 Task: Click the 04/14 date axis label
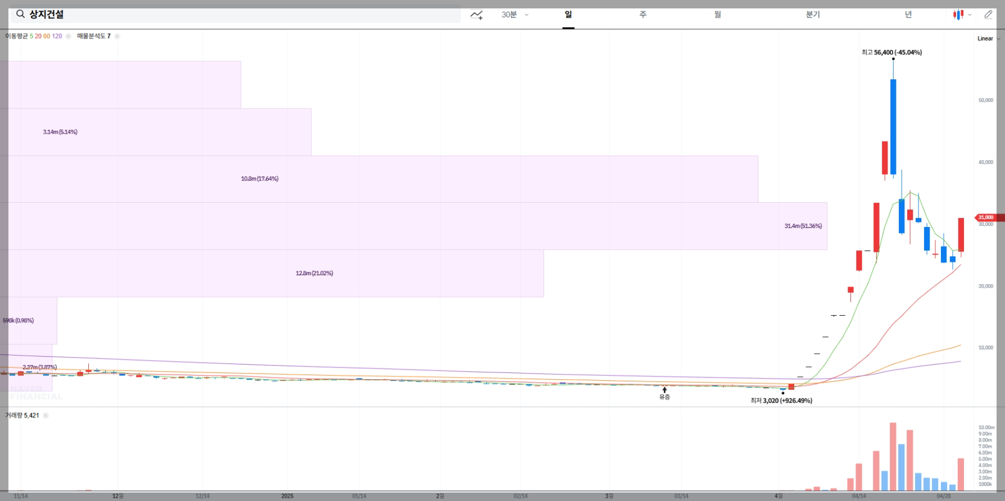point(859,496)
